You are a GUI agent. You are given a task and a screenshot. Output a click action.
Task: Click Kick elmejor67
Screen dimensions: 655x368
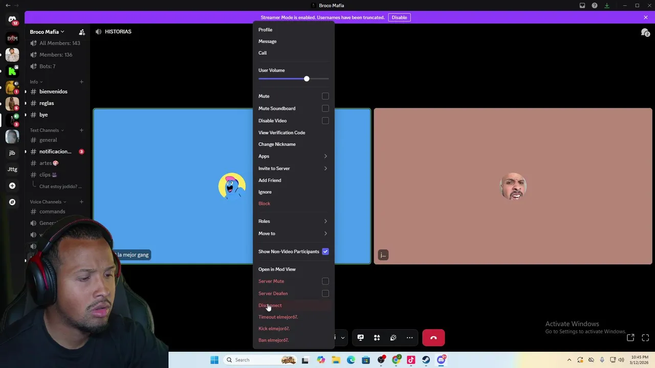(x=293, y=329)
